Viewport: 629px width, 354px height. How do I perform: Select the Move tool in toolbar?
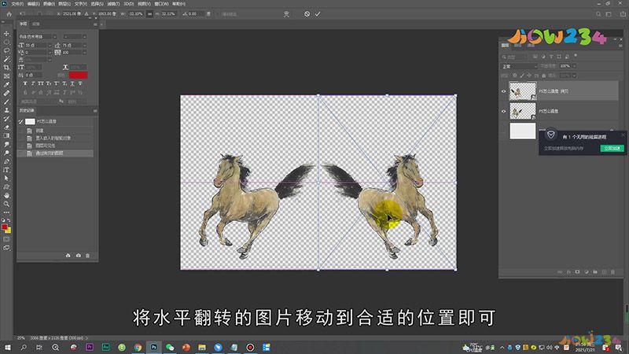point(6,34)
